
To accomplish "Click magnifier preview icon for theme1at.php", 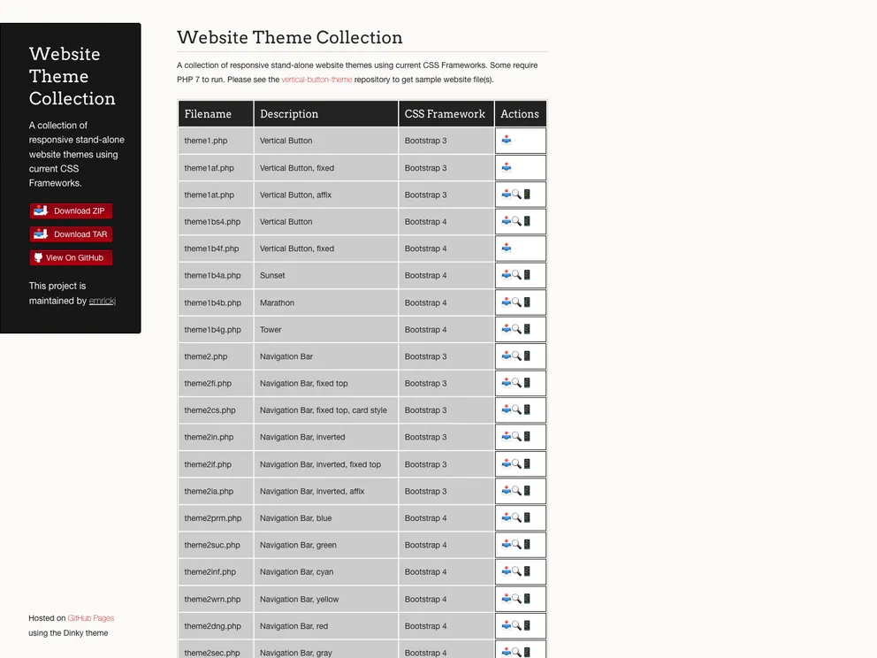I will point(516,194).
